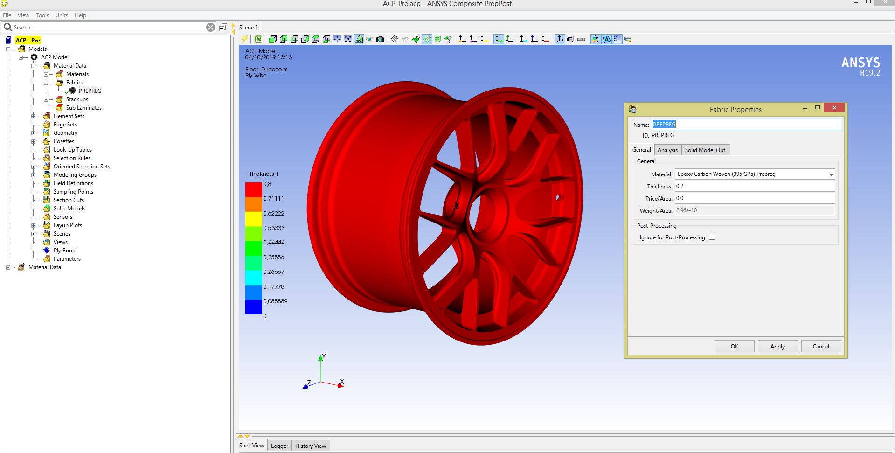
Task: Select the PREPREG fabric in tree
Action: tap(90, 91)
